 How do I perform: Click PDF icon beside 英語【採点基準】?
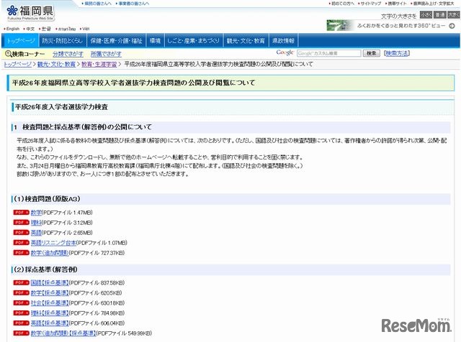tap(21, 323)
